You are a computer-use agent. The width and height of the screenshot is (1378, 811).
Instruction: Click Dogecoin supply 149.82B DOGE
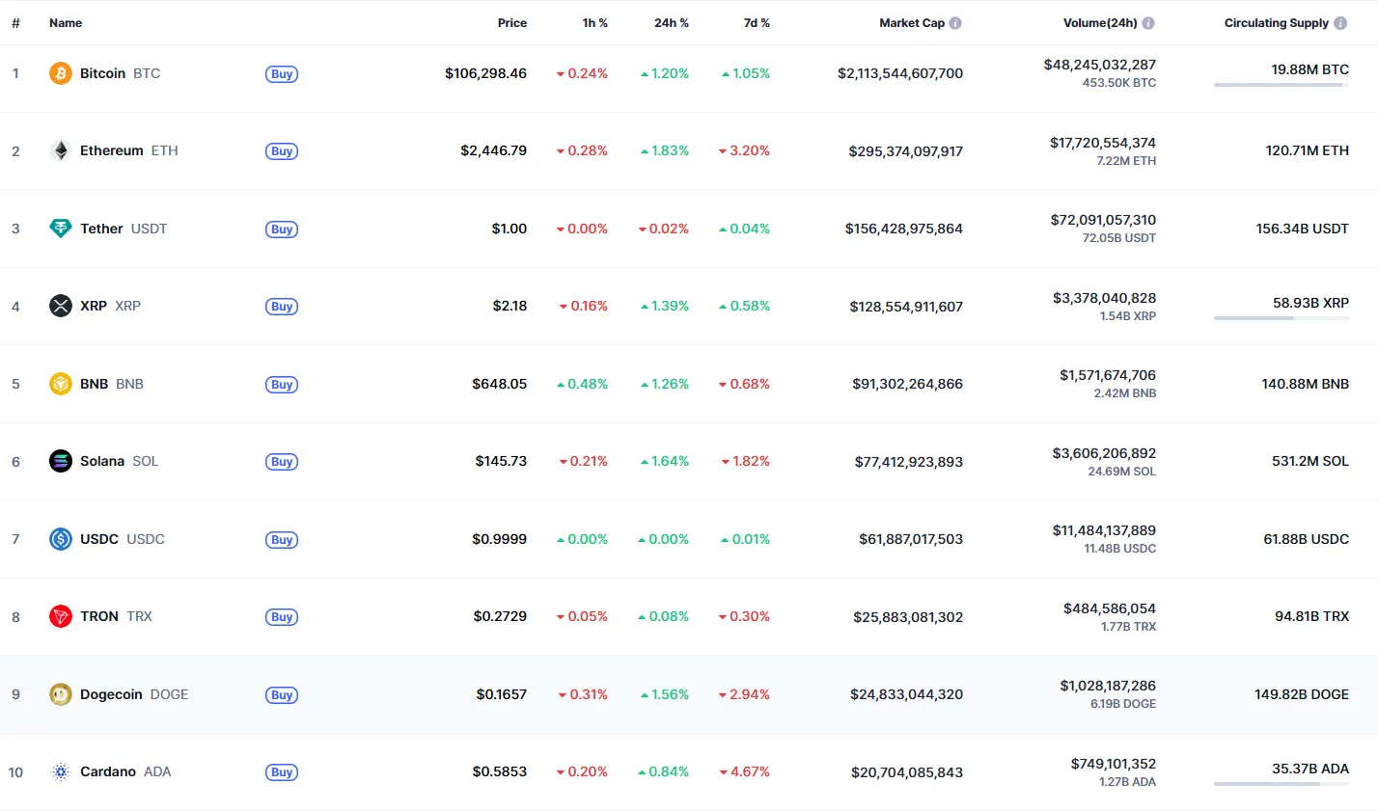(1302, 694)
